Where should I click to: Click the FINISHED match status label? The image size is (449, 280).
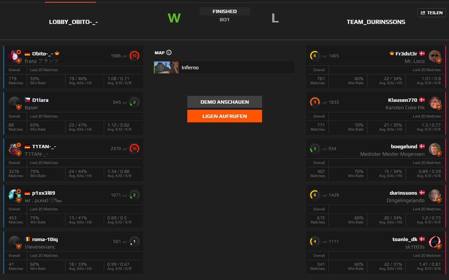click(x=225, y=12)
